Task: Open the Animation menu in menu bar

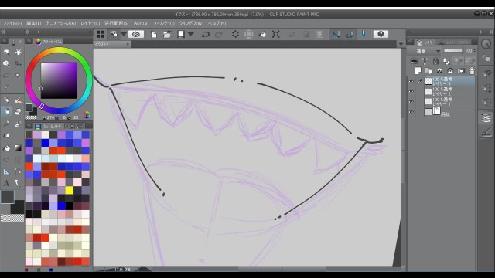Action: pos(61,23)
